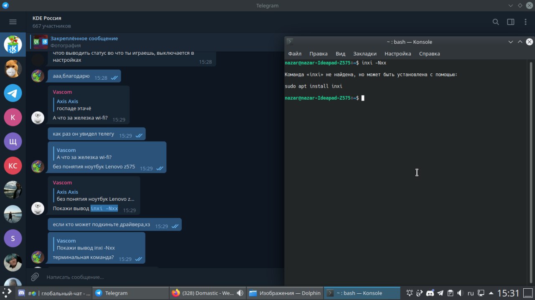The height and width of the screenshot is (300, 535).
Task: Open the pink K chat in sidebar
Action: coord(13,117)
